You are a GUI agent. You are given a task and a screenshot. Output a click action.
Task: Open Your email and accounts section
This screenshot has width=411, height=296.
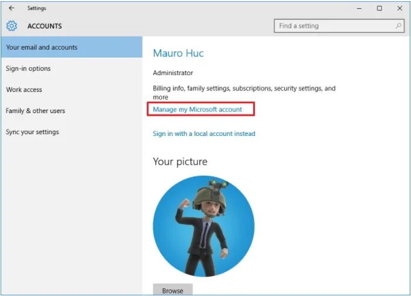[72, 47]
